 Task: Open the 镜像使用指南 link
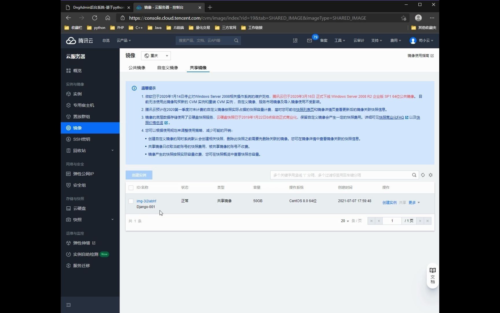(418, 55)
